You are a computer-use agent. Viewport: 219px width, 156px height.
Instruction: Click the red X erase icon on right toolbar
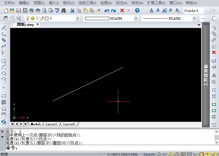(x=214, y=52)
